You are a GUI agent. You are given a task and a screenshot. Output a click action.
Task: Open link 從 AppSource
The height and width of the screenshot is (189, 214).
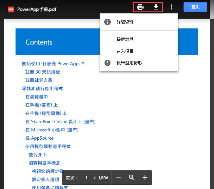click(x=39, y=138)
